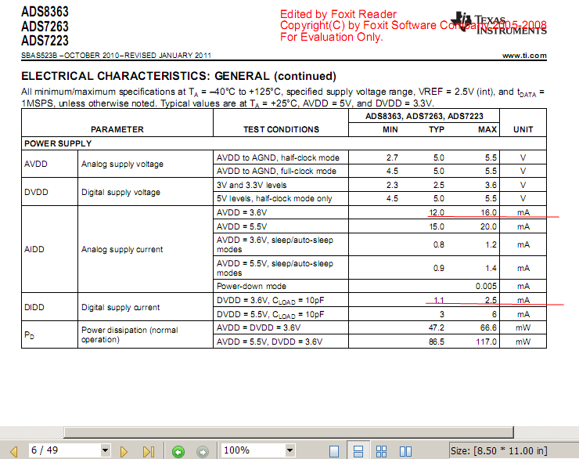Click 'AVDD = DVDD = 3.6V' condition

tap(258, 327)
